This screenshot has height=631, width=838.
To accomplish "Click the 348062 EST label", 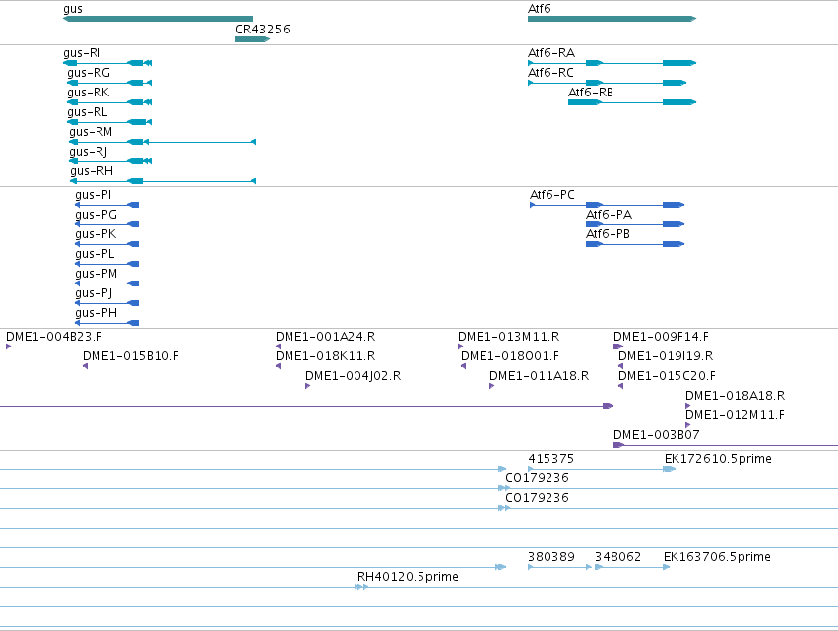I will [617, 558].
